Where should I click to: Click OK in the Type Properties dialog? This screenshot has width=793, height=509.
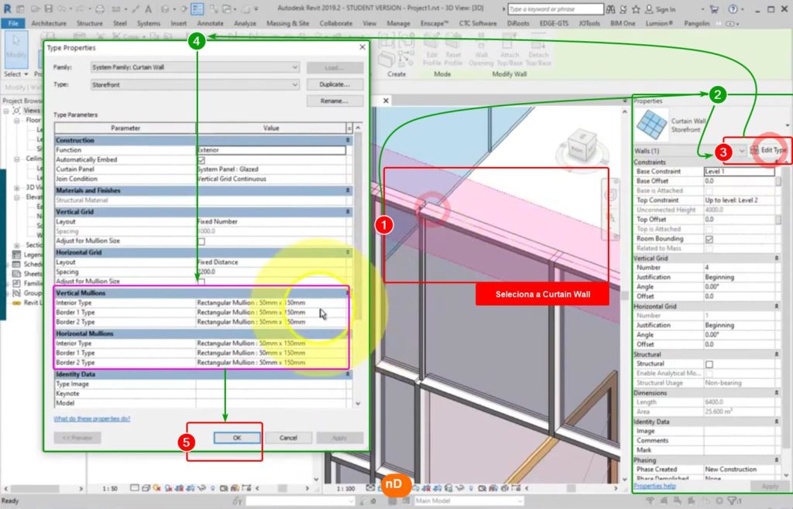237,438
